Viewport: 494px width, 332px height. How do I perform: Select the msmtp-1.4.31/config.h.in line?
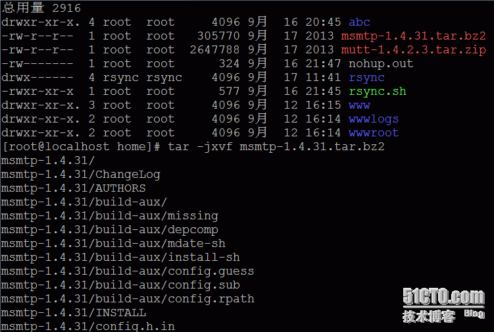[88, 326]
